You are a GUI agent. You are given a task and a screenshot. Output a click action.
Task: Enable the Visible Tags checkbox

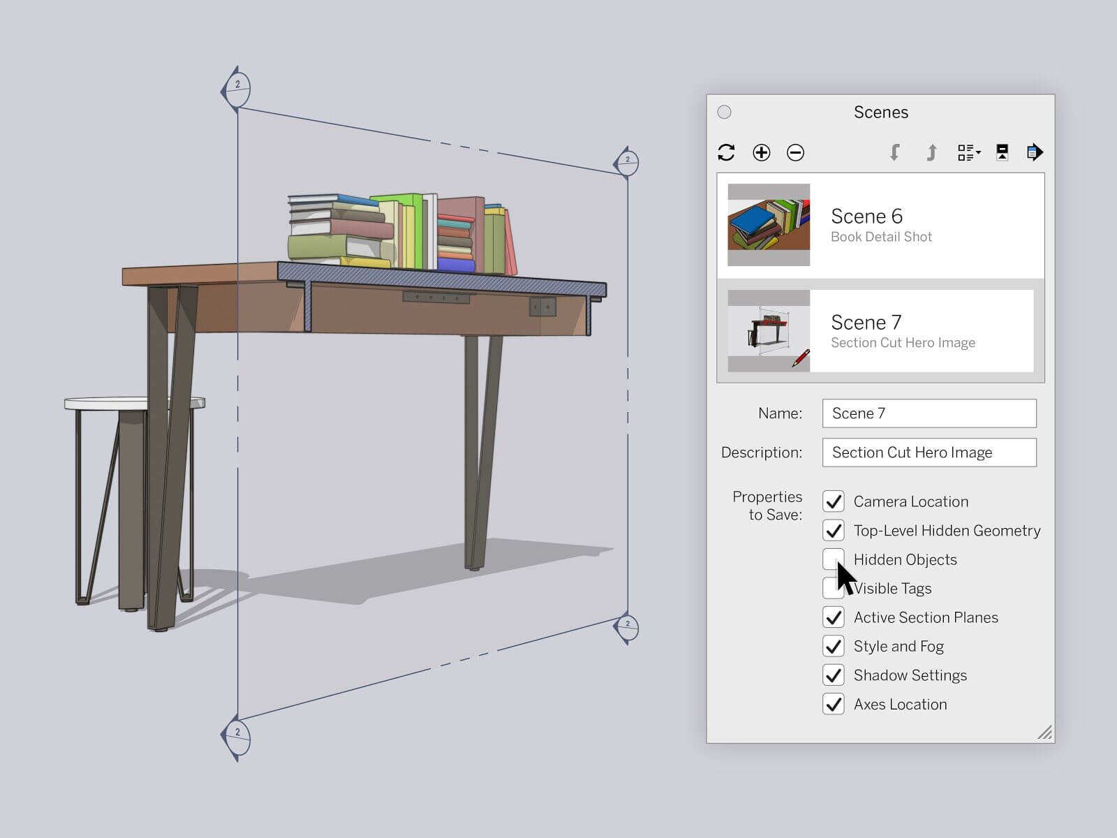point(834,589)
